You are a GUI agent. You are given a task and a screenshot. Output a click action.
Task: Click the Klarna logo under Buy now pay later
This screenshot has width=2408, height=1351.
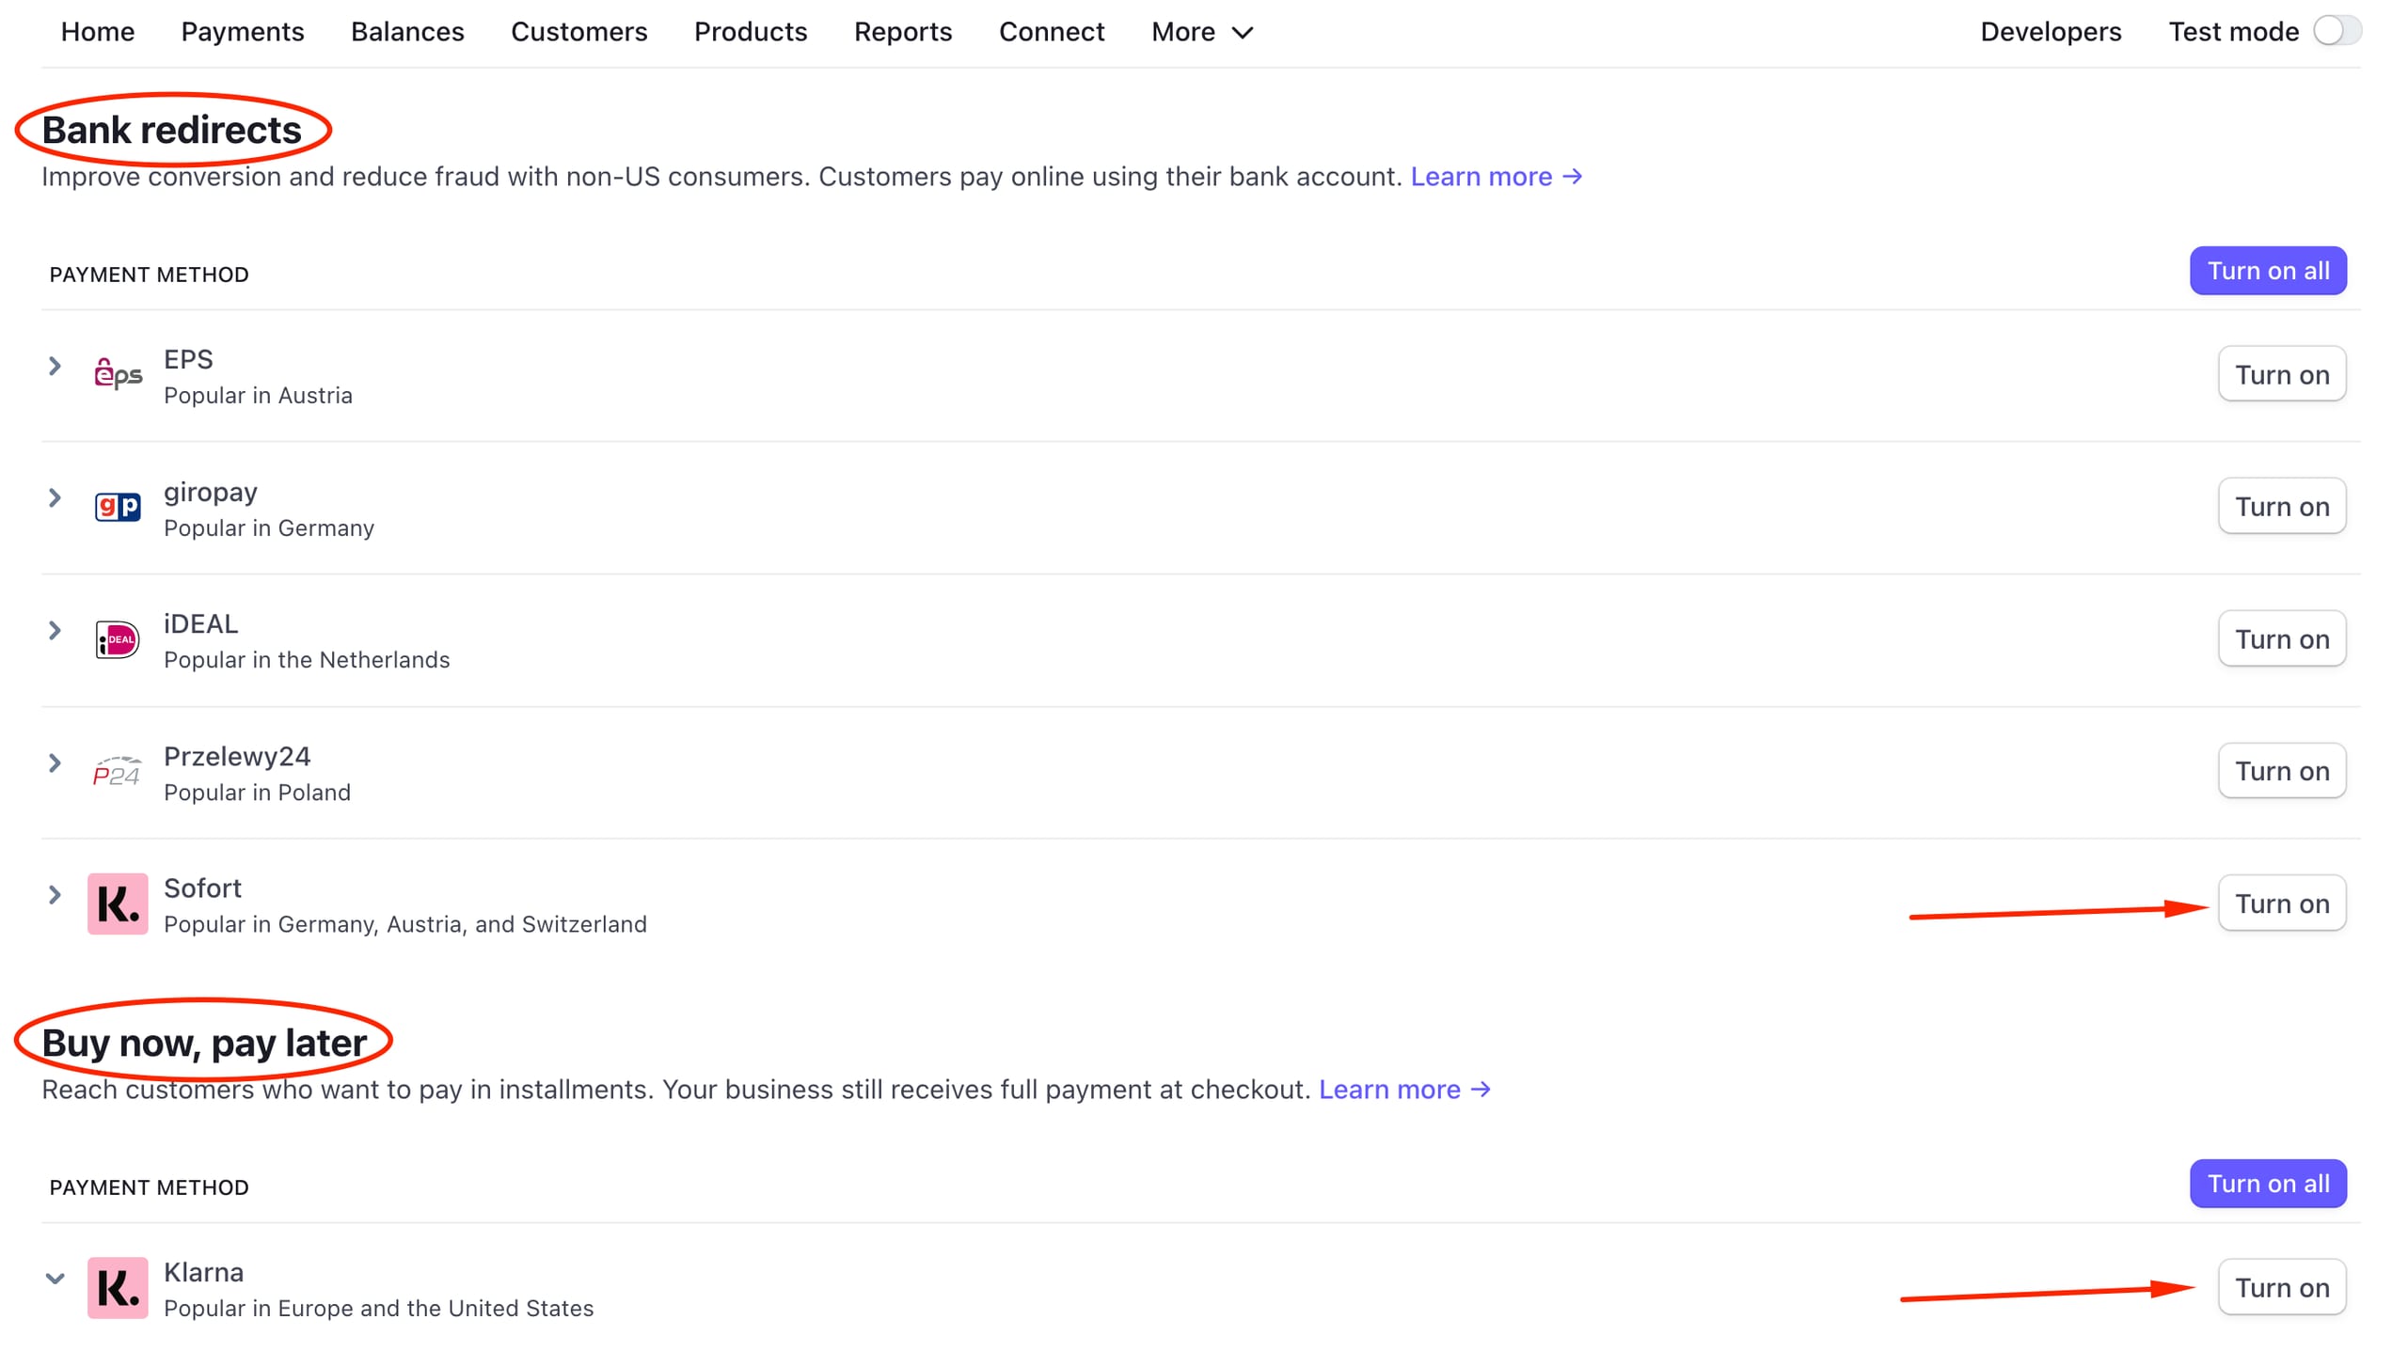117,1288
